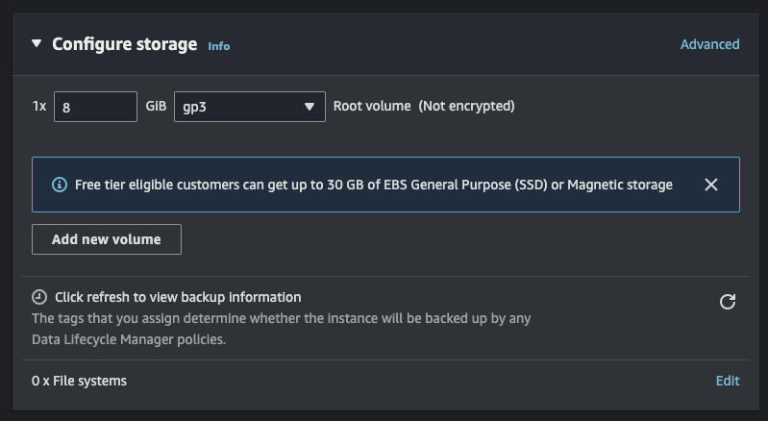Dismiss the free tier eligibility banner
The height and width of the screenshot is (421, 768).
click(710, 185)
